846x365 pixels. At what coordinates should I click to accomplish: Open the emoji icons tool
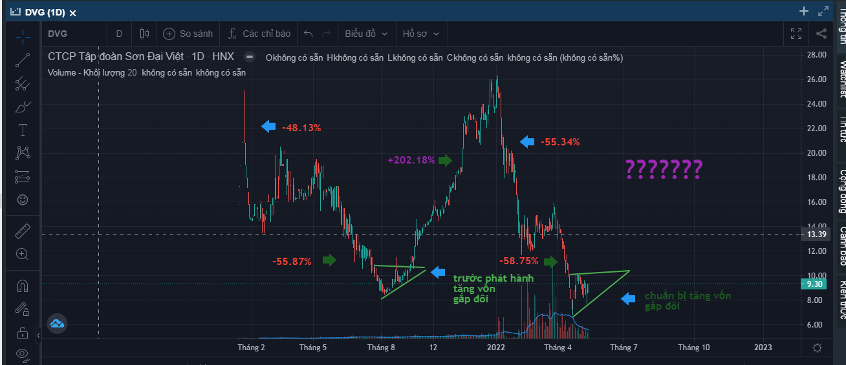[23, 200]
